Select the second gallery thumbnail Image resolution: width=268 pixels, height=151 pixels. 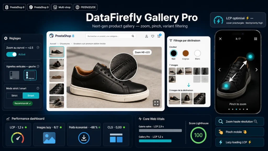pyautogui.click(x=57, y=64)
